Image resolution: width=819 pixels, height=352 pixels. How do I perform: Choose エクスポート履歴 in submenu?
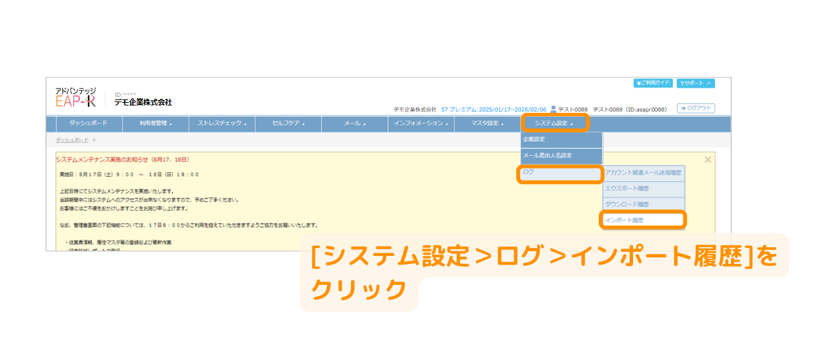[643, 189]
